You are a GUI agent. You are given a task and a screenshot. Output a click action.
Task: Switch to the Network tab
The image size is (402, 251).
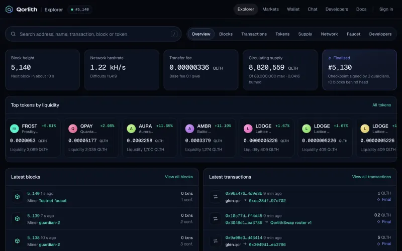coord(329,34)
